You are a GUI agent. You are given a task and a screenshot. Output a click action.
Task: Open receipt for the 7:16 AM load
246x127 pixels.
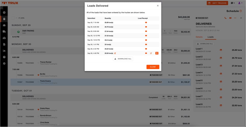pos(146,23)
